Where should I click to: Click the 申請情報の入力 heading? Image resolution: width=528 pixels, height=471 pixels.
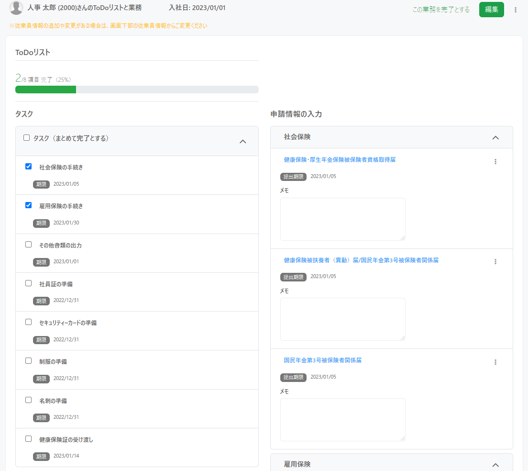[296, 114]
